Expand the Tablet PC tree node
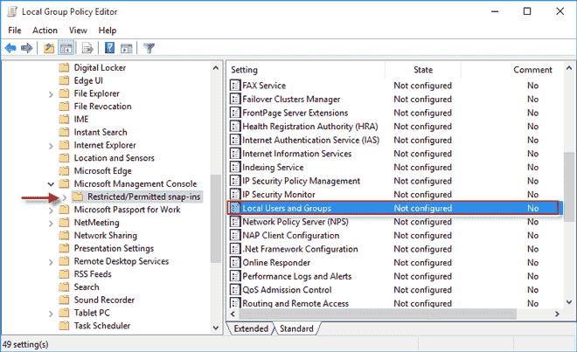577x352 pixels. click(51, 314)
